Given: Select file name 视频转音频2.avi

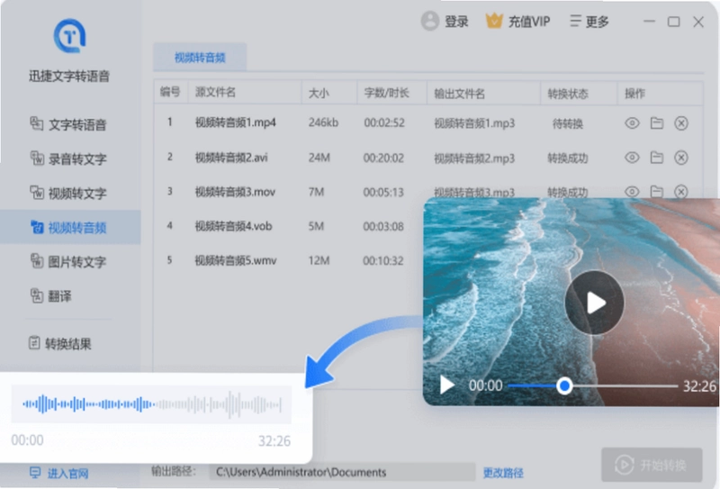Looking at the screenshot, I should [231, 158].
